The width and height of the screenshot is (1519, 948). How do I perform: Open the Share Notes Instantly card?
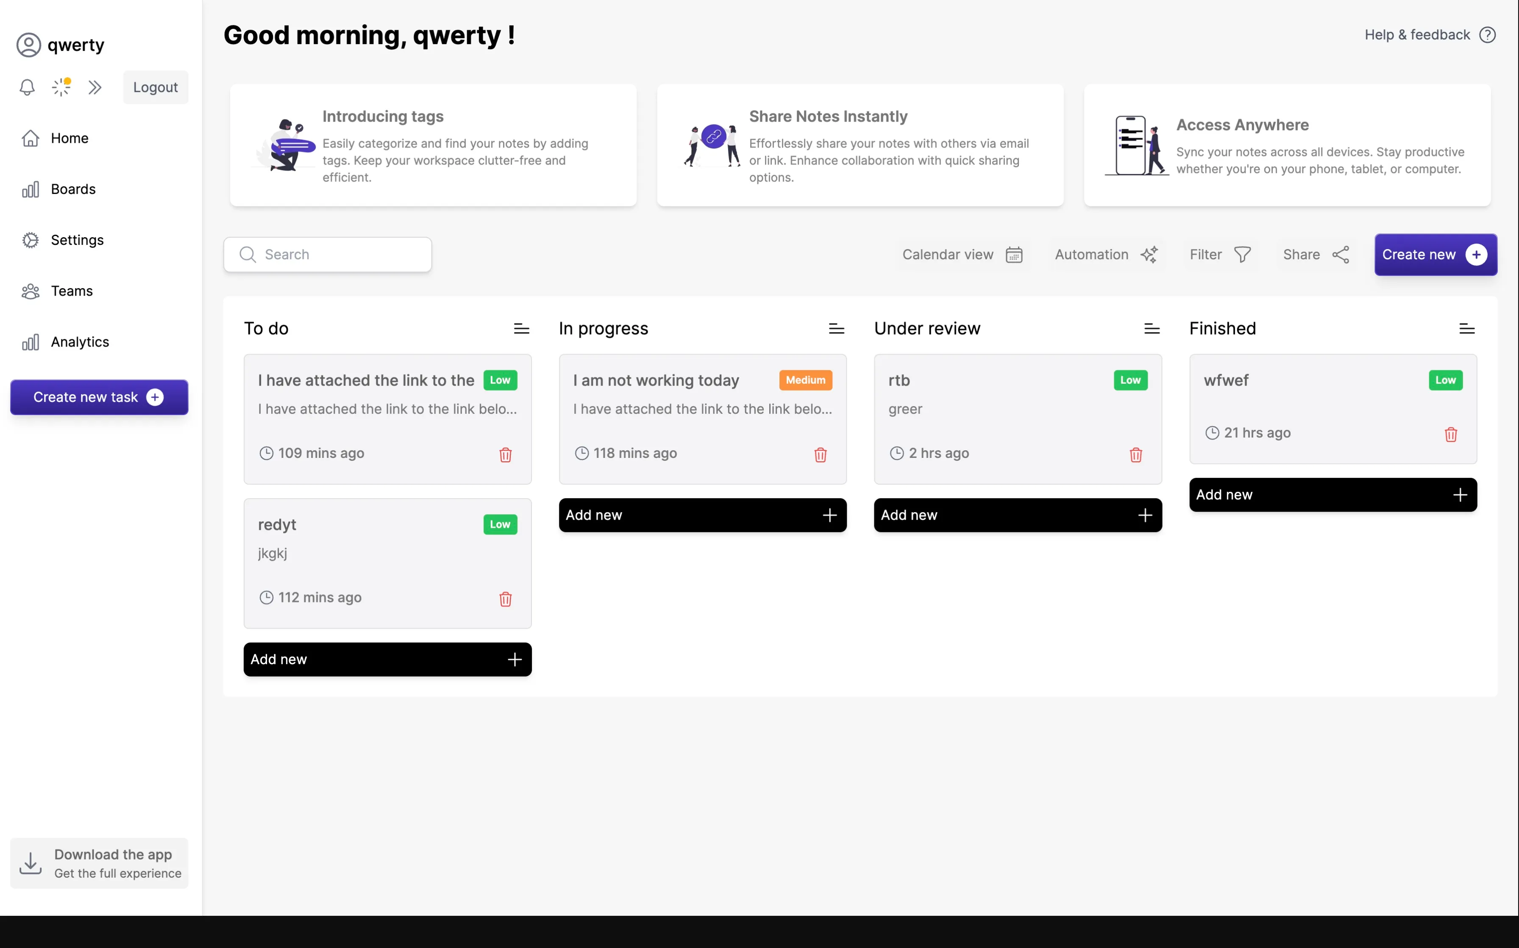(860, 145)
